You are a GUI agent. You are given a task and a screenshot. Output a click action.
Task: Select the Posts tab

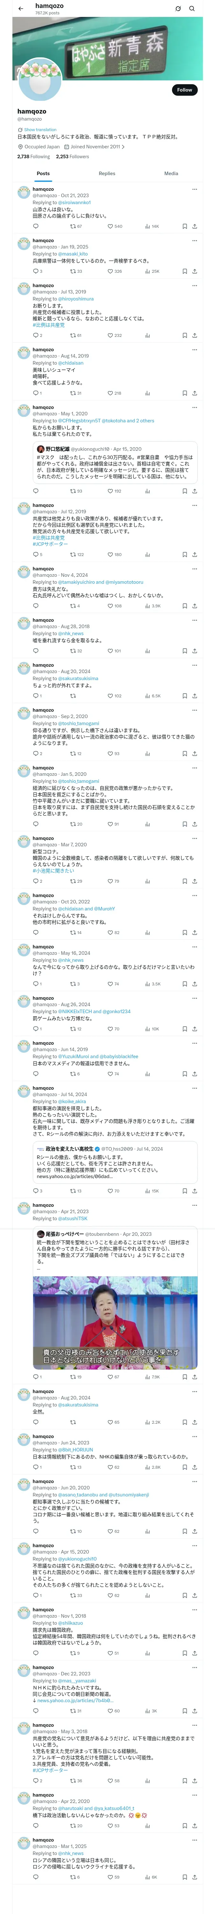point(44,173)
